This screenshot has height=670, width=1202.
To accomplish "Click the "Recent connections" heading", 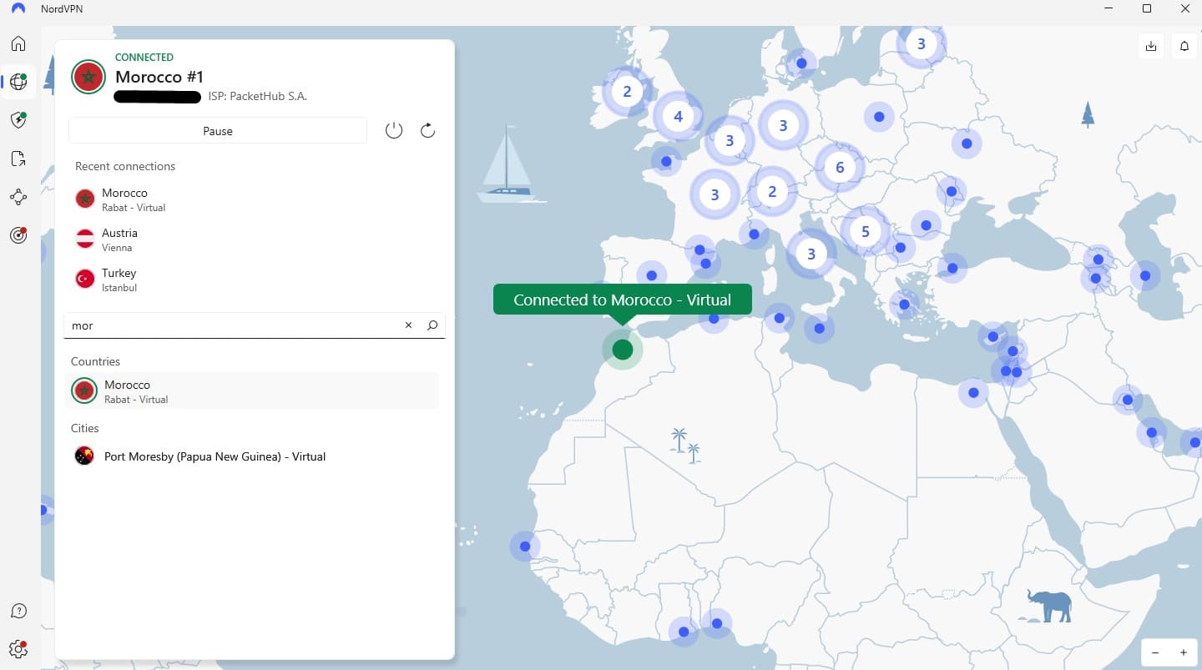I will [125, 166].
